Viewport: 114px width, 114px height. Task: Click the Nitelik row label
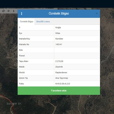pyautogui.click(x=22, y=67)
